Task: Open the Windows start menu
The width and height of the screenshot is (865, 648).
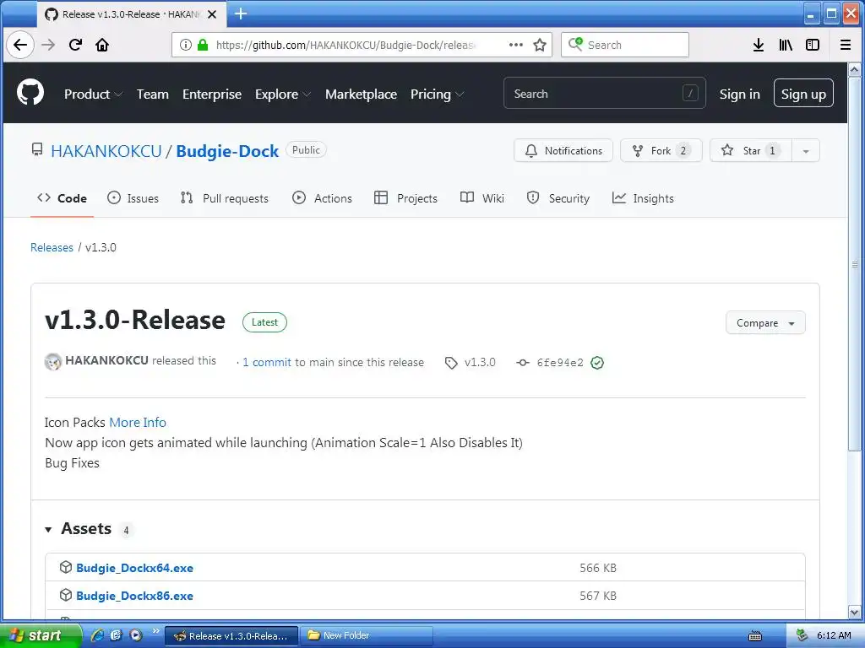Action: tap(41, 635)
